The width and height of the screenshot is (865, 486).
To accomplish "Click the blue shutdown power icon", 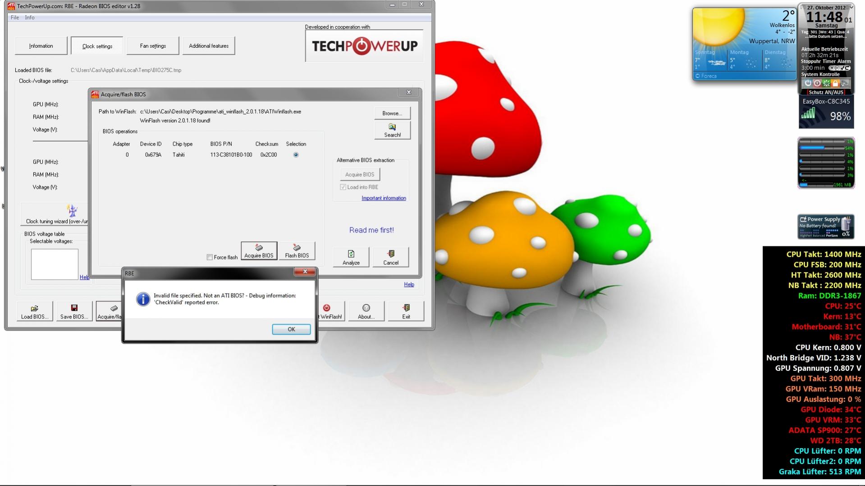I will pyautogui.click(x=808, y=83).
